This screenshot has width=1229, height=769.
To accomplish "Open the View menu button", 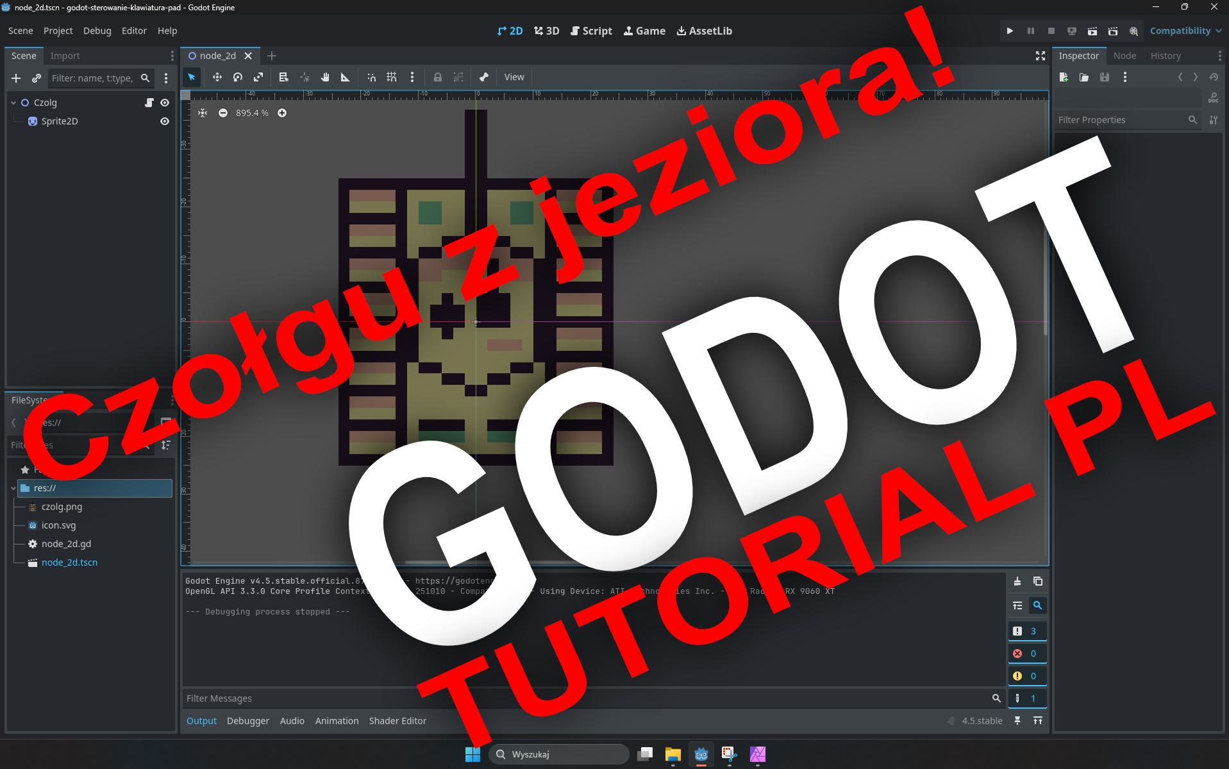I will (x=514, y=77).
